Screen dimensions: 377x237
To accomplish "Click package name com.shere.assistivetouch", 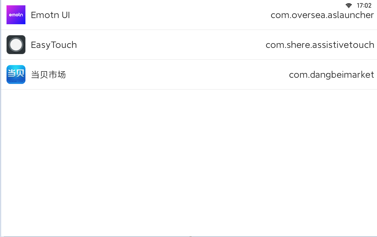I will tap(320, 45).
